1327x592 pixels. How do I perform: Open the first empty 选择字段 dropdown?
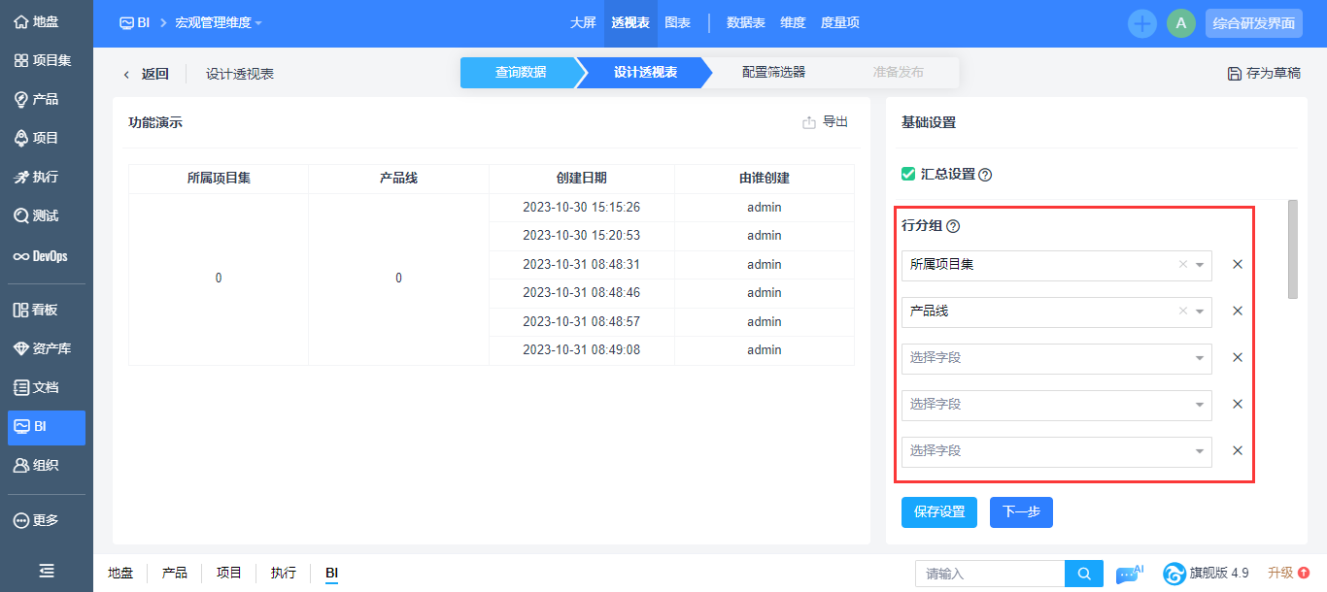(1056, 358)
